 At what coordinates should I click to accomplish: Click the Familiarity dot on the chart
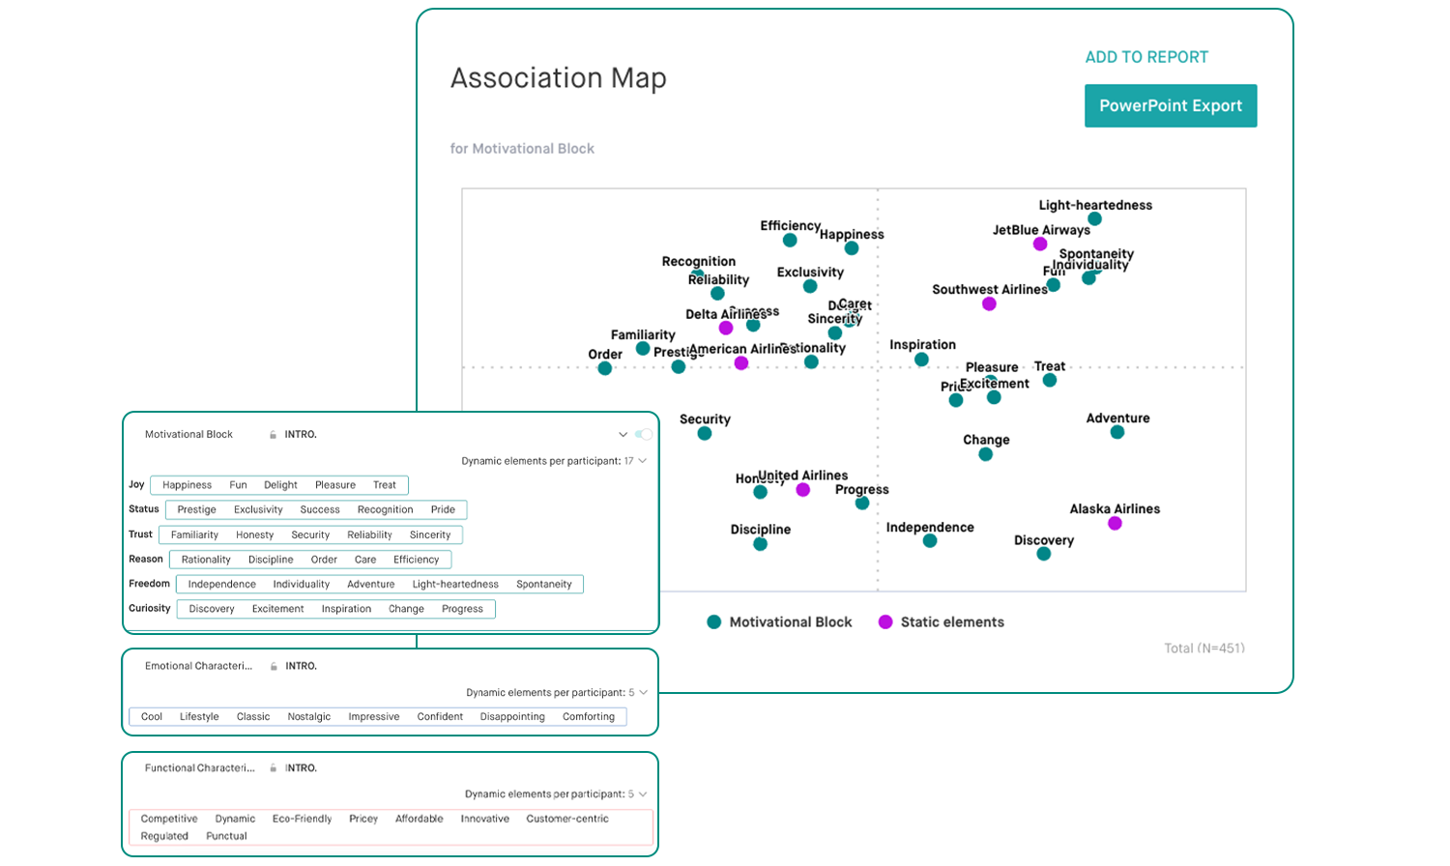643,349
